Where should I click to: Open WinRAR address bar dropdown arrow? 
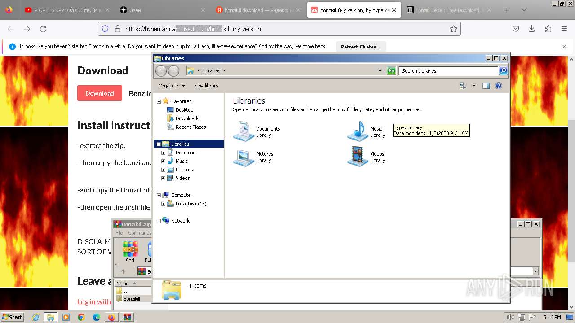(535, 271)
